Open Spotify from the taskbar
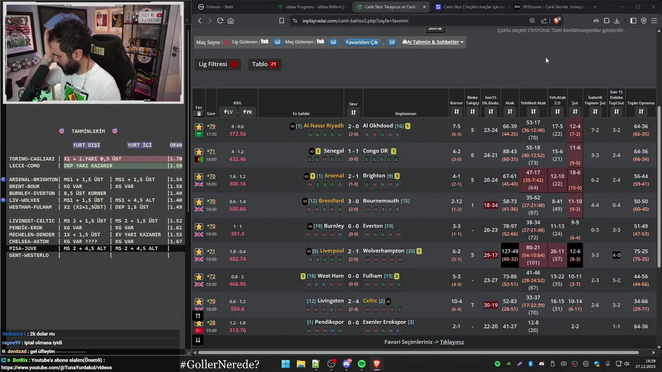Image resolution: width=662 pixels, height=372 pixels. (x=362, y=364)
